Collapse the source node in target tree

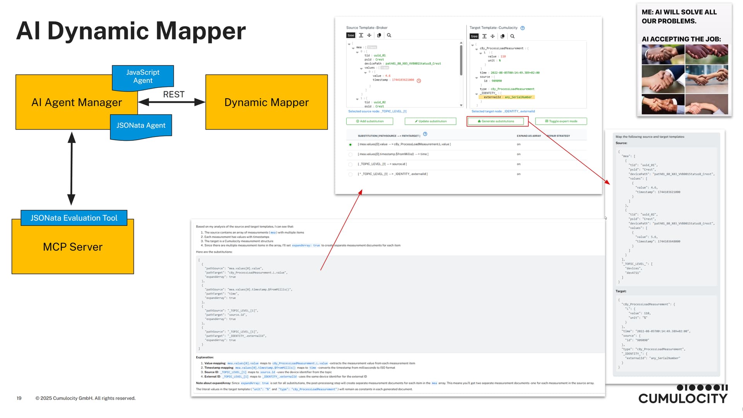(x=476, y=78)
